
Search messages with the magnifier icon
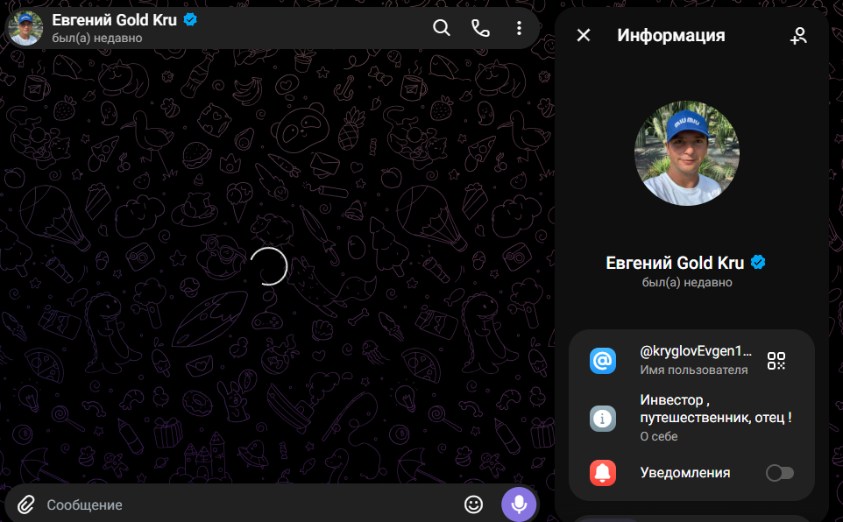pos(442,27)
